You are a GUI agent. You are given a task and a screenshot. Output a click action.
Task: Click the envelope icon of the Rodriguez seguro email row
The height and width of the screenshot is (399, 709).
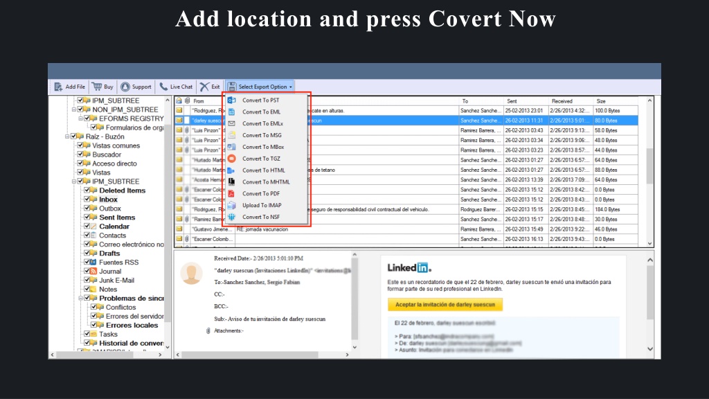pos(179,209)
